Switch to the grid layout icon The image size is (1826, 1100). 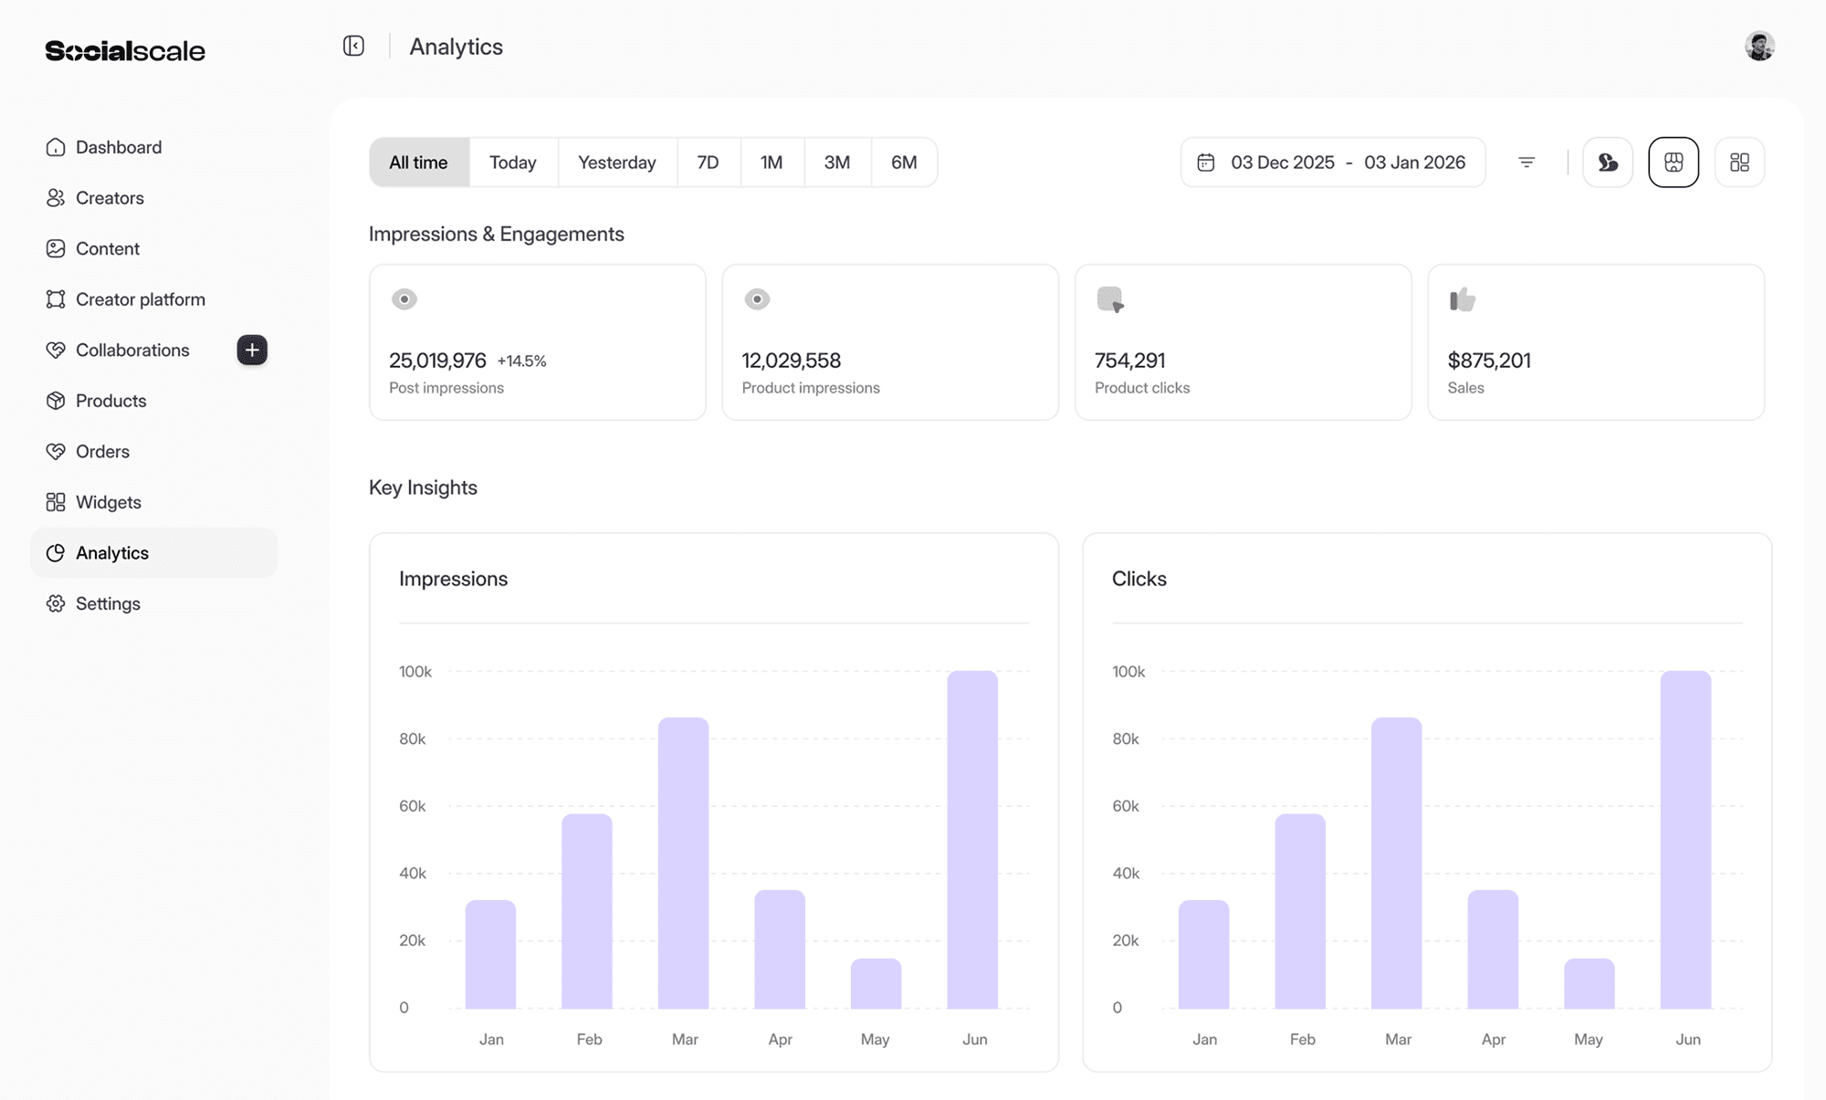point(1739,162)
